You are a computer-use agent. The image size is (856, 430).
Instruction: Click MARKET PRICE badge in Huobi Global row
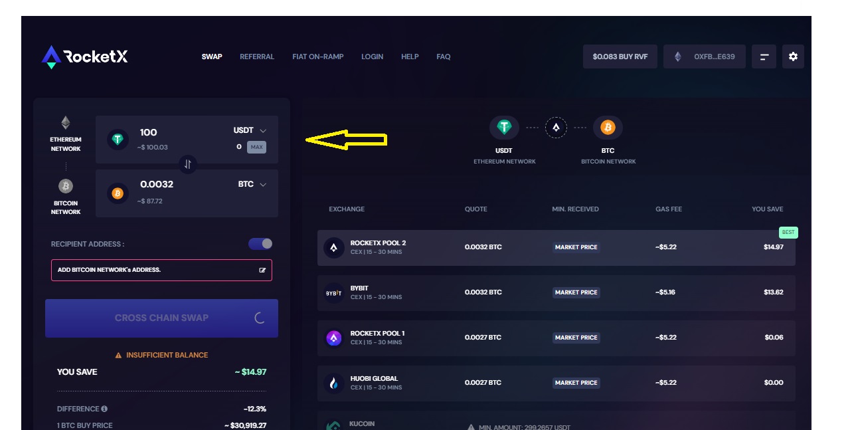pos(576,383)
